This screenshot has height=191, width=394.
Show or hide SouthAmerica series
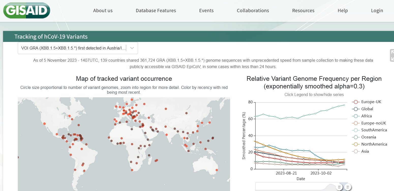pyautogui.click(x=374, y=130)
